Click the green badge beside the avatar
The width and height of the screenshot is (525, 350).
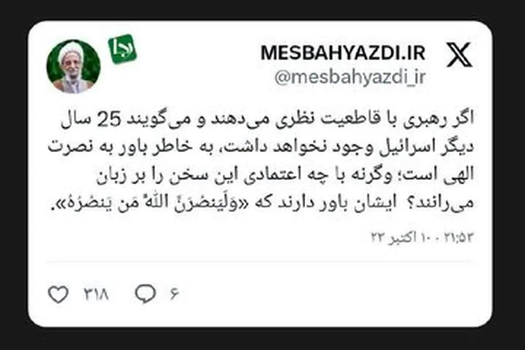click(x=122, y=49)
